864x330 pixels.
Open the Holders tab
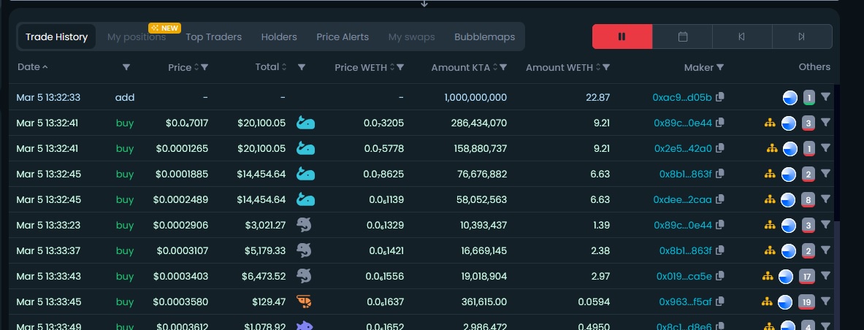point(279,37)
